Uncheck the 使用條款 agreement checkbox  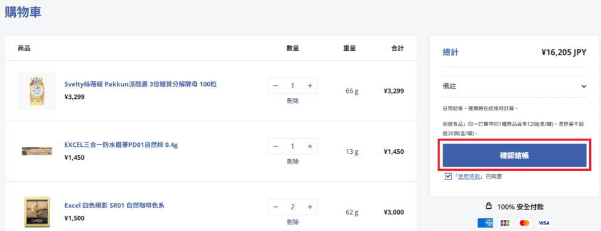448,177
